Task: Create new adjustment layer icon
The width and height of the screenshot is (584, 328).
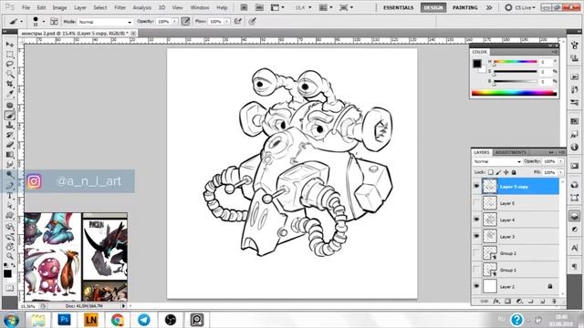Action: [519, 302]
